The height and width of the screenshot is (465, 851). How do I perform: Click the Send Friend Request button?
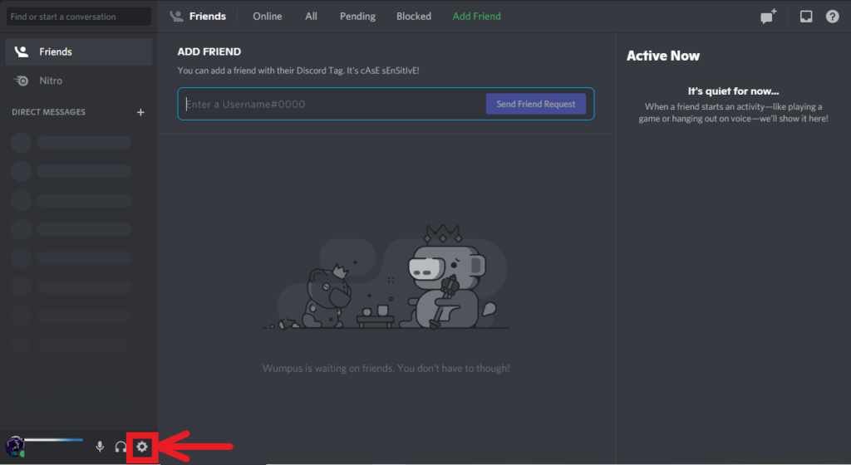pos(536,104)
